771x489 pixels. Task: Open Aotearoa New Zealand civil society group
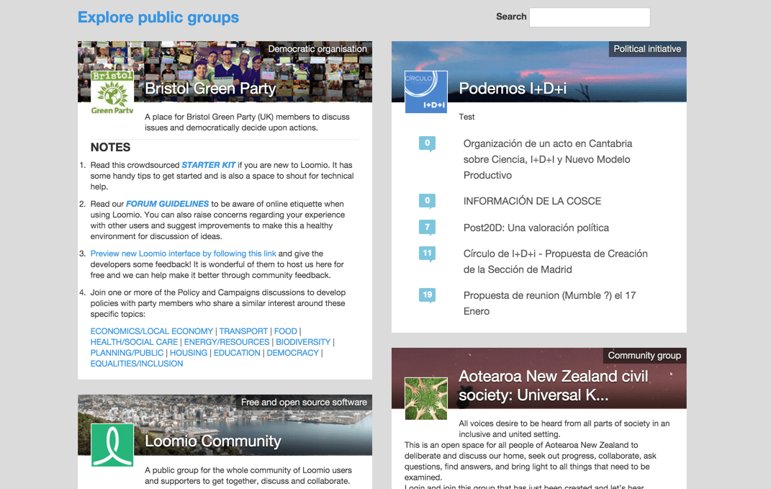click(x=554, y=386)
